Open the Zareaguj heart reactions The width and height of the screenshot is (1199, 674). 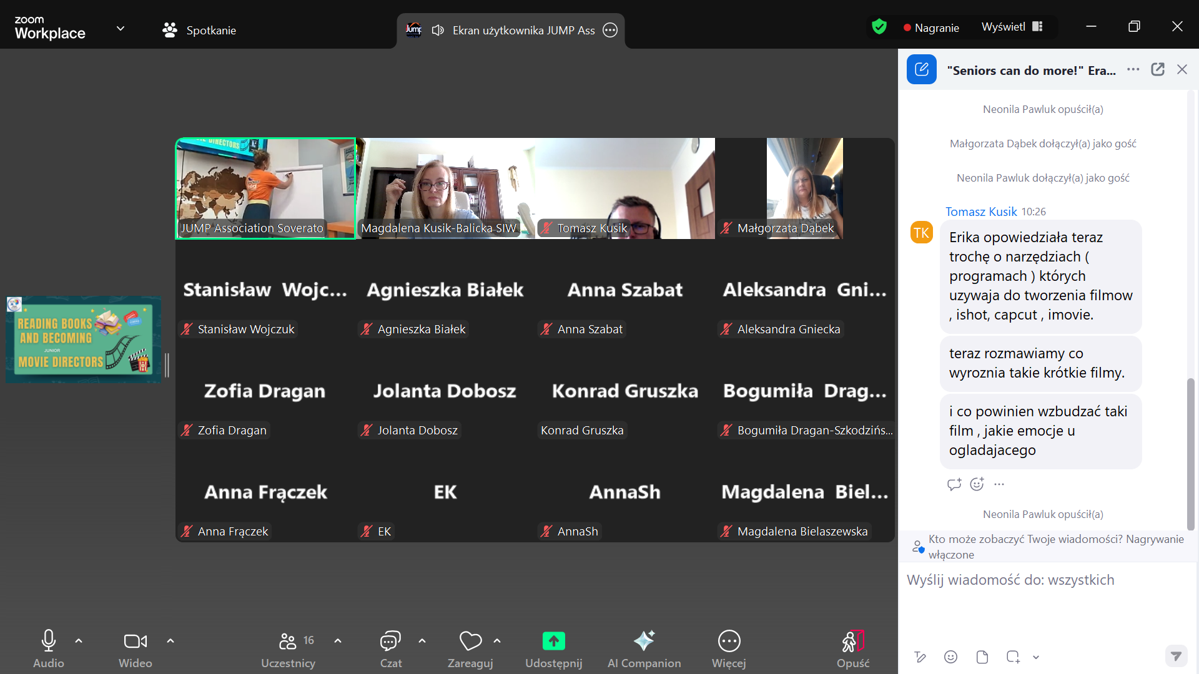click(470, 641)
